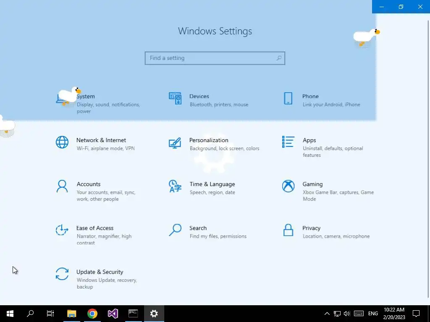Show hidden tray icons chevron
430x322 pixels.
tap(327, 314)
